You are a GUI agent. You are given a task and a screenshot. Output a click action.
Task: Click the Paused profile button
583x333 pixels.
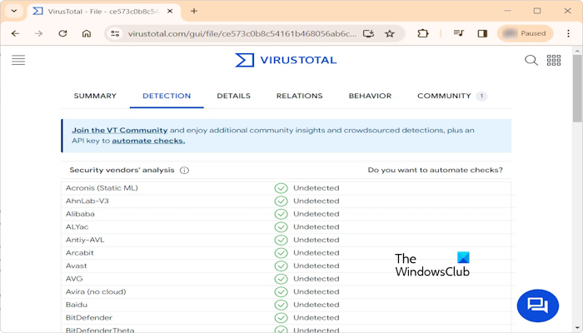pos(525,33)
